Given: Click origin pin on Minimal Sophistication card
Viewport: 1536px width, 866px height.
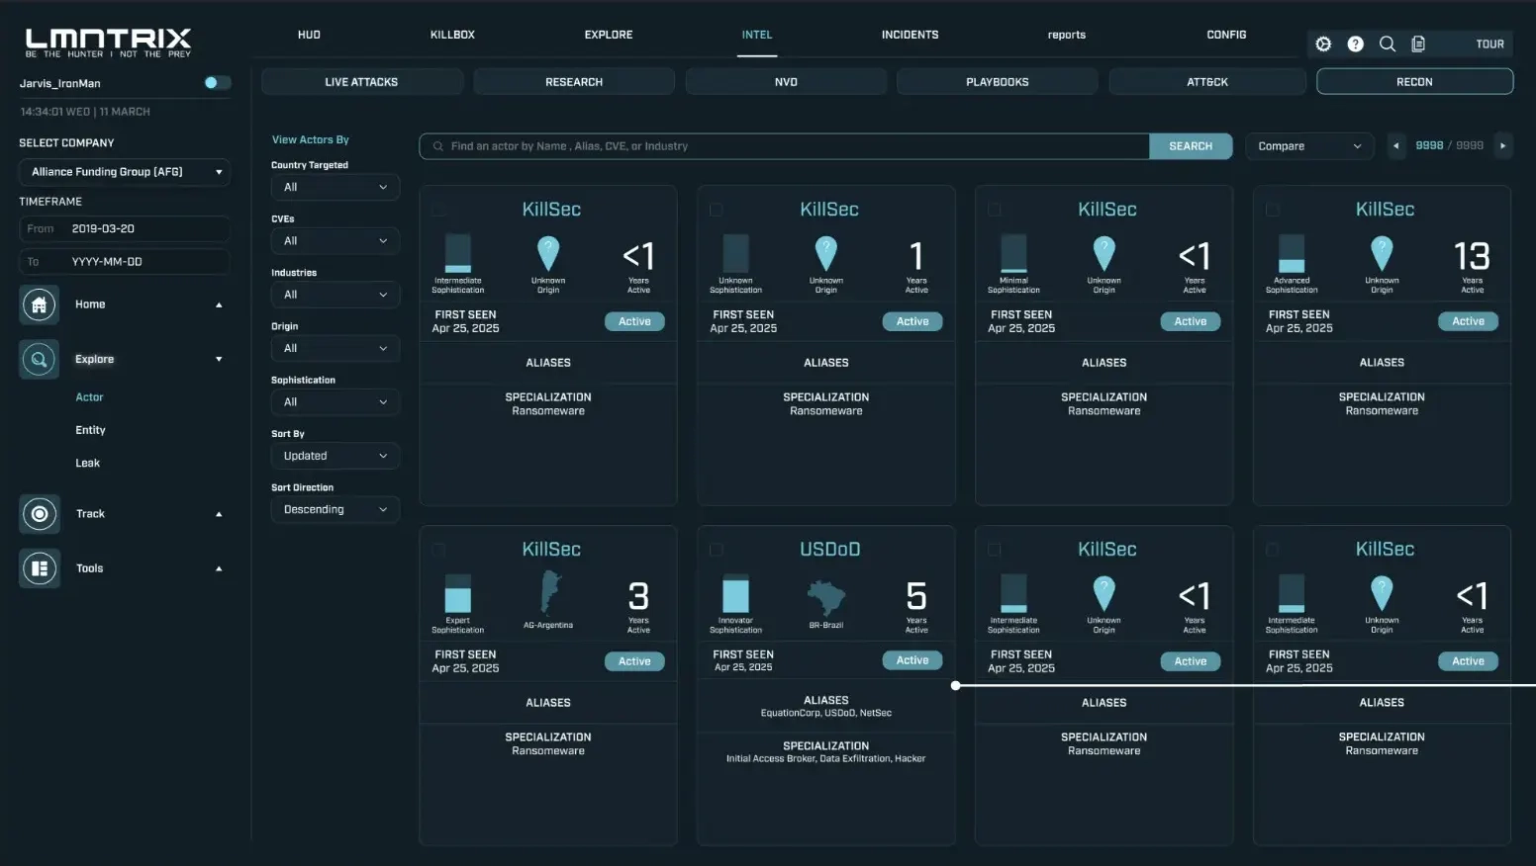Looking at the screenshot, I should [x=1104, y=253].
